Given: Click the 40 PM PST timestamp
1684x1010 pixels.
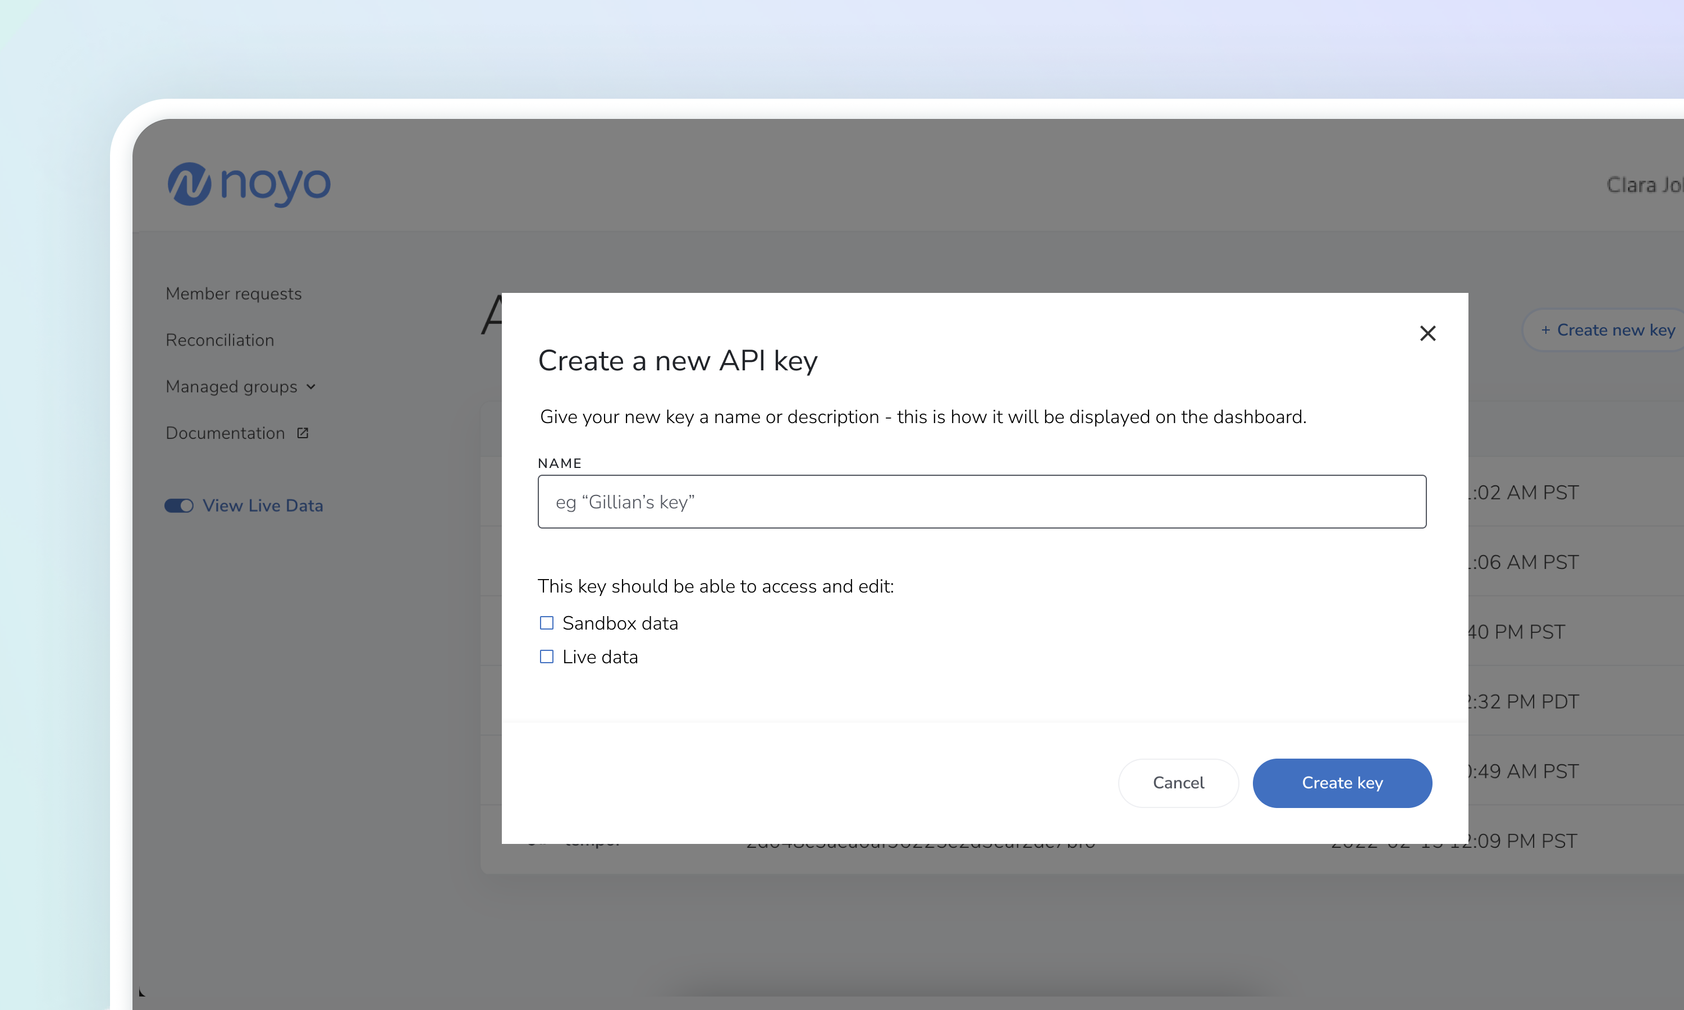Looking at the screenshot, I should [x=1517, y=632].
